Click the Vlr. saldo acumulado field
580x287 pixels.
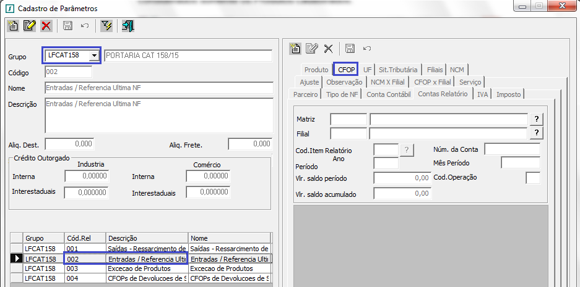coord(402,193)
